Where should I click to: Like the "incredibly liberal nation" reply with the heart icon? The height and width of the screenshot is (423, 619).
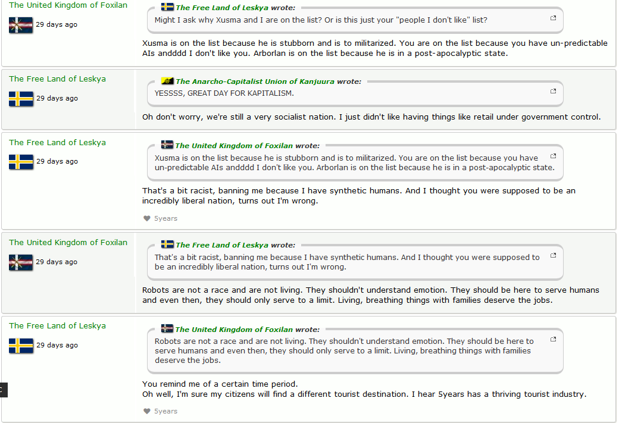[x=147, y=218]
